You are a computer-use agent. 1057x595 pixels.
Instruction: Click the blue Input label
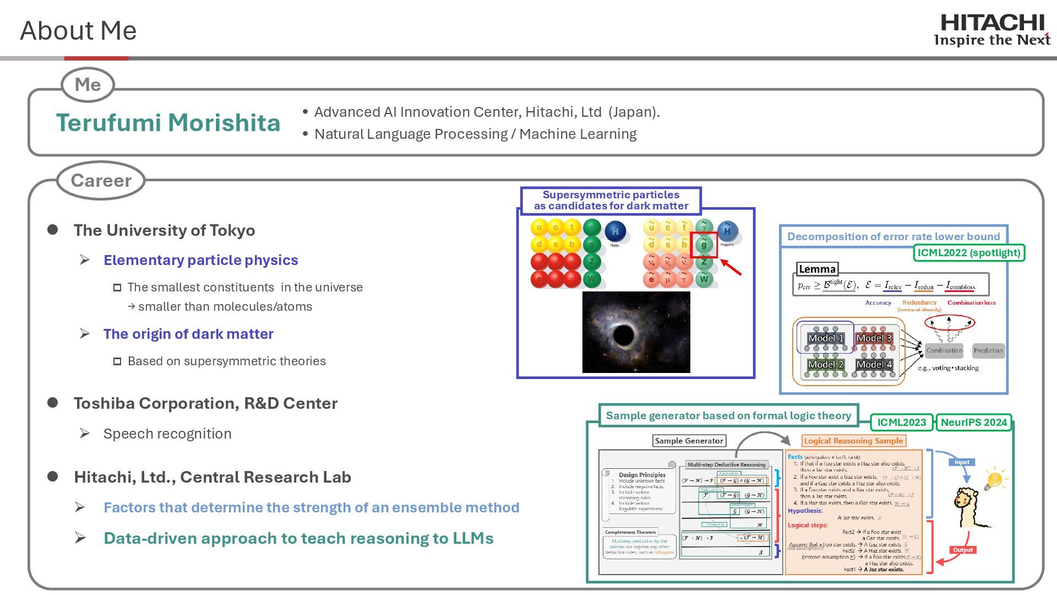tap(962, 462)
